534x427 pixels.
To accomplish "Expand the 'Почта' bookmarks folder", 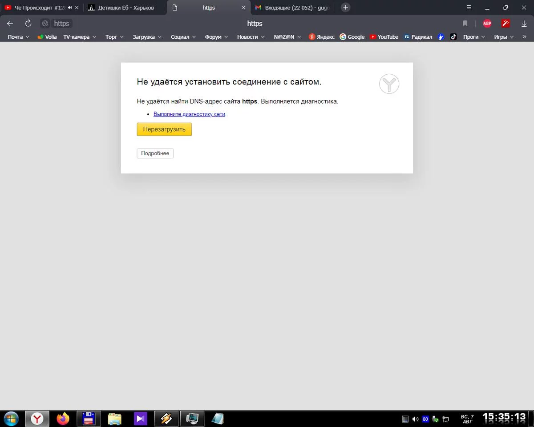I will point(19,37).
